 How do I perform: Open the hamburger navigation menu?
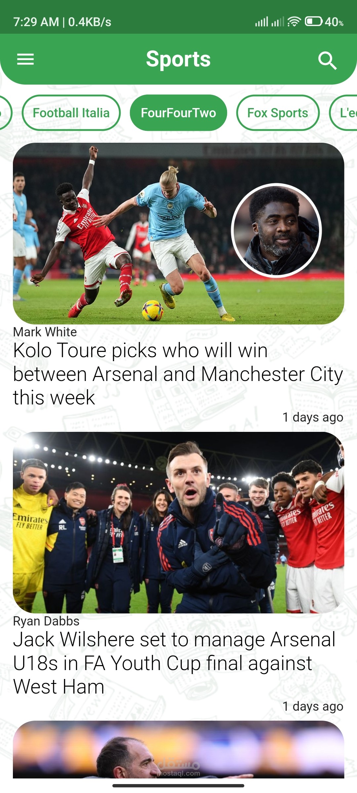(x=25, y=59)
